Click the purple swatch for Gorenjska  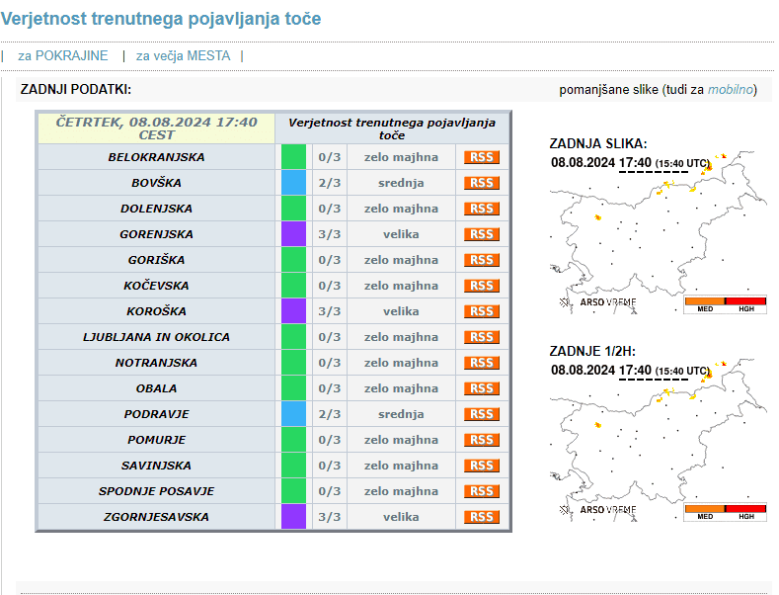point(294,234)
